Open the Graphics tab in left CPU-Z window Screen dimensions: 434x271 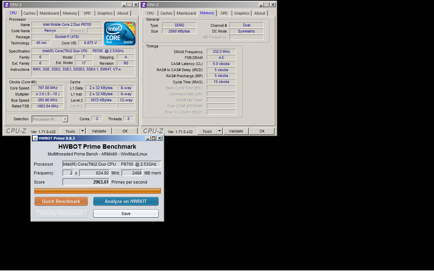click(x=105, y=13)
